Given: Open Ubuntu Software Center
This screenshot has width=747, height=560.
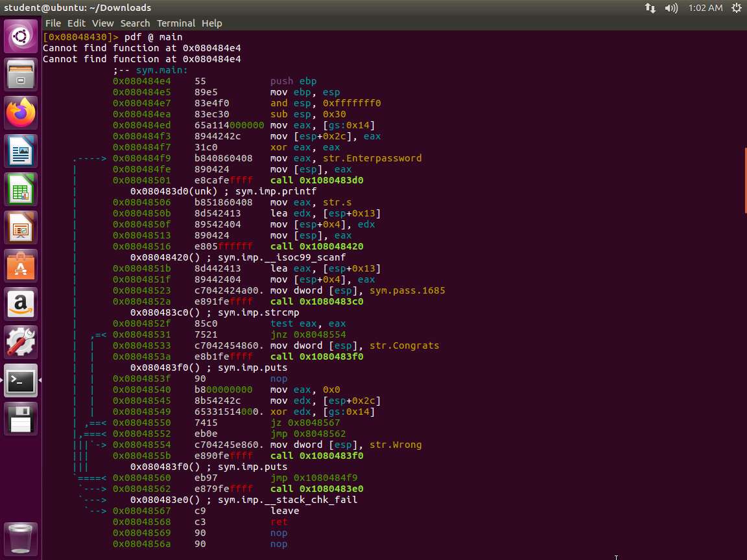Looking at the screenshot, I should pyautogui.click(x=21, y=266).
